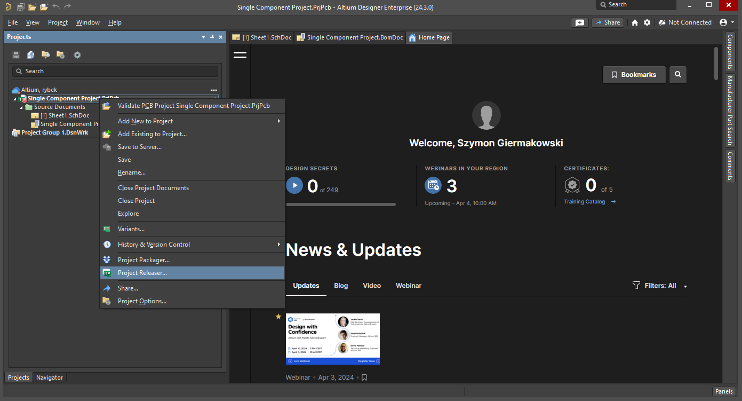Open the View menu
Image resolution: width=742 pixels, height=401 pixels.
[33, 22]
